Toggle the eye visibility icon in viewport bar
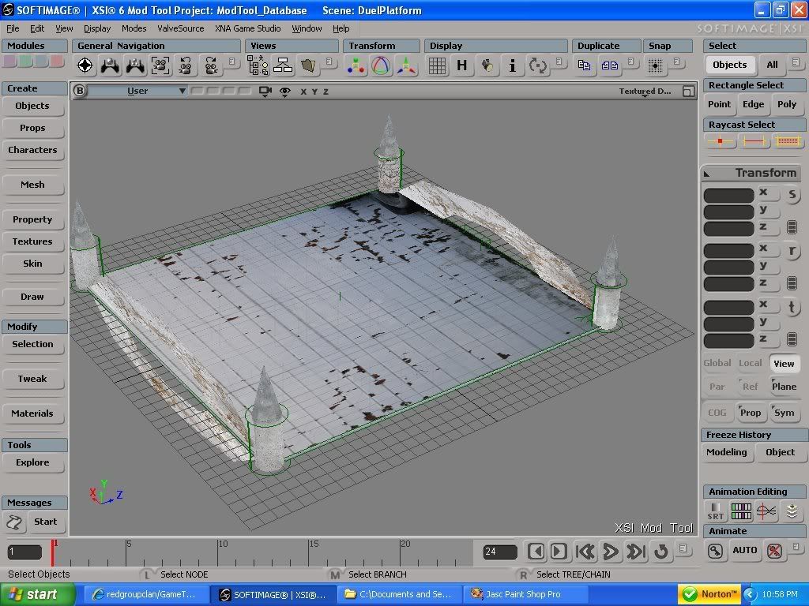The image size is (809, 606). point(284,92)
